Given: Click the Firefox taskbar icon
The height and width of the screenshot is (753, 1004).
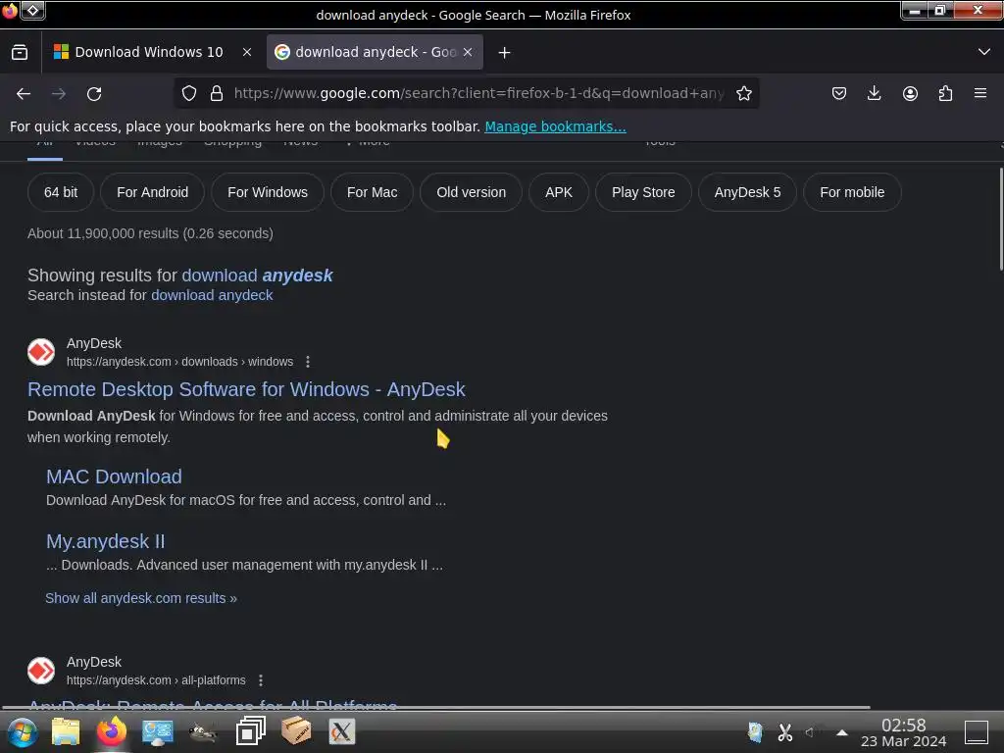Looking at the screenshot, I should (112, 731).
